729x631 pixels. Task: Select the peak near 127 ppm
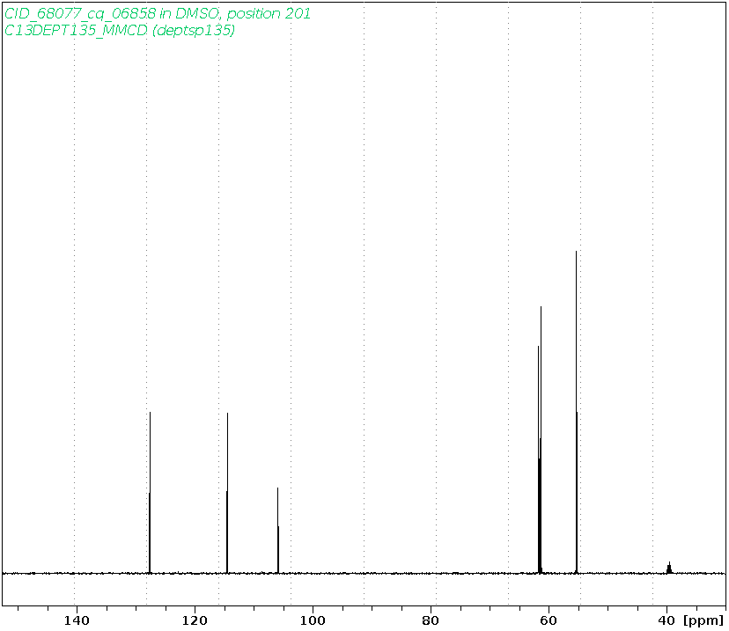150,493
